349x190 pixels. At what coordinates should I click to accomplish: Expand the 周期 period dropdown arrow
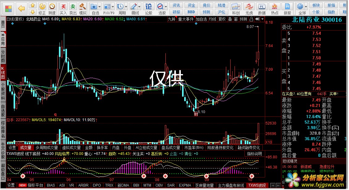(126, 7)
